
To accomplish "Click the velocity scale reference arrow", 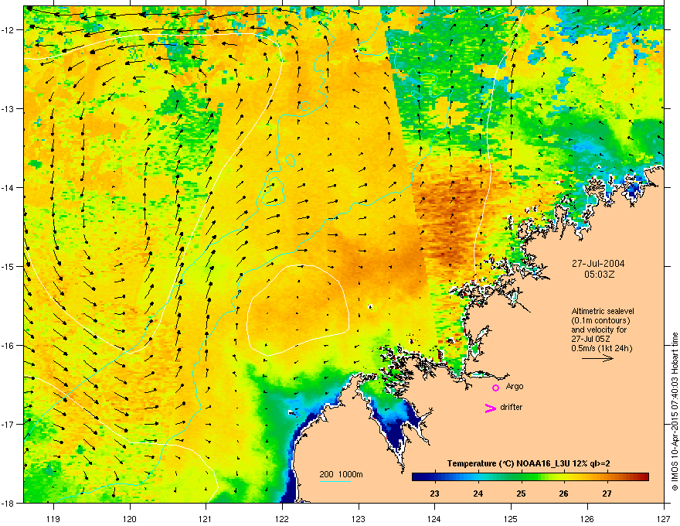I will pyautogui.click(x=597, y=358).
